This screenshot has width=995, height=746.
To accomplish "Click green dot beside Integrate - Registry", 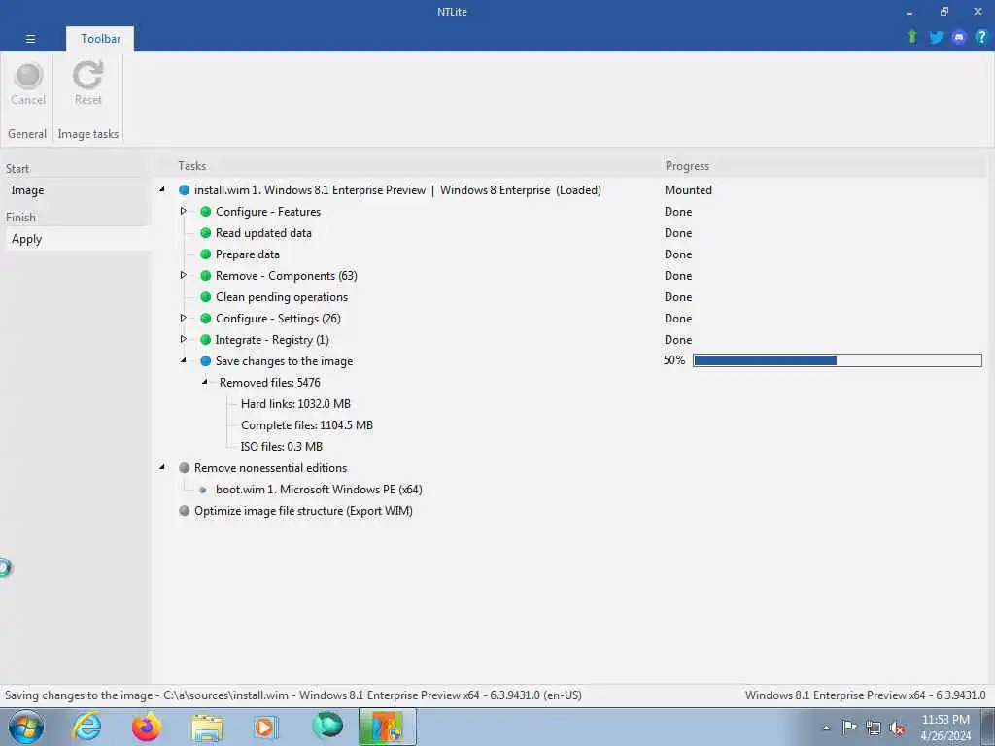I will pos(206,339).
